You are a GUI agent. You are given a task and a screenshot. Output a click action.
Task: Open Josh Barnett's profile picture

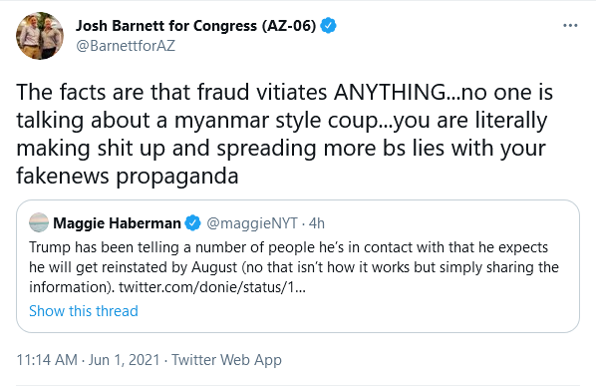(x=40, y=36)
